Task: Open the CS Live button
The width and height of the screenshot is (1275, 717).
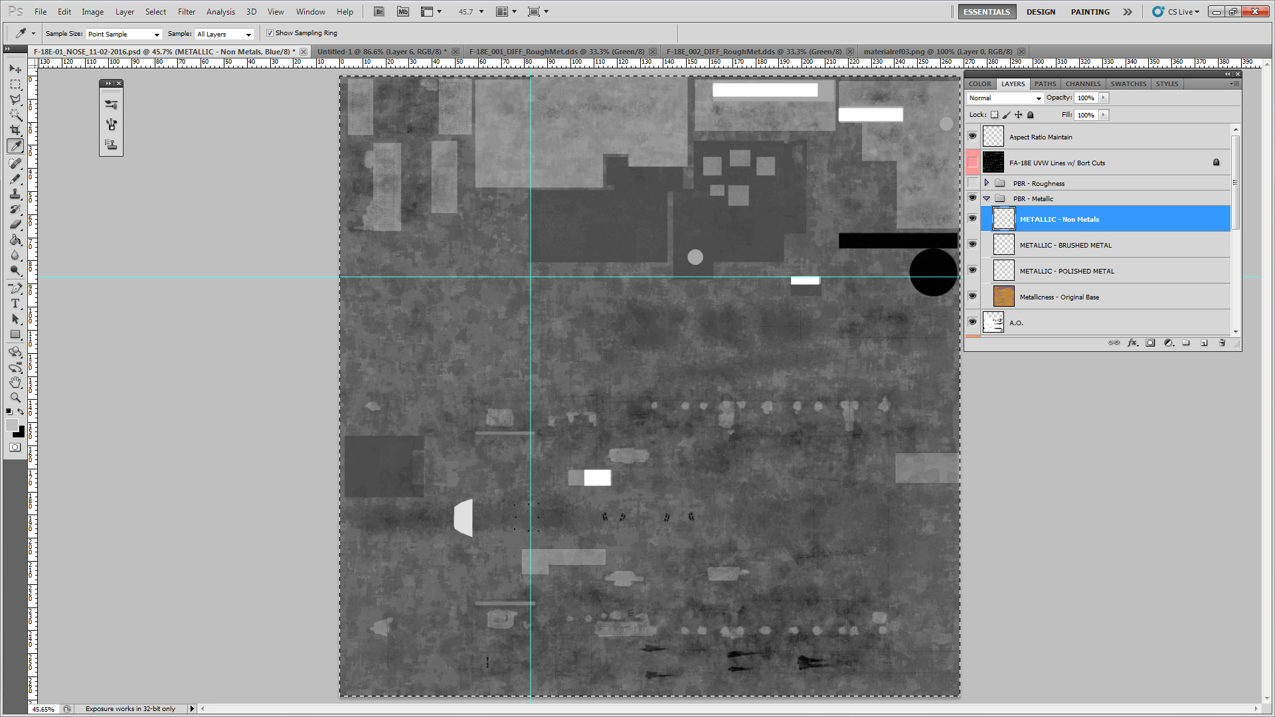Action: click(1176, 12)
